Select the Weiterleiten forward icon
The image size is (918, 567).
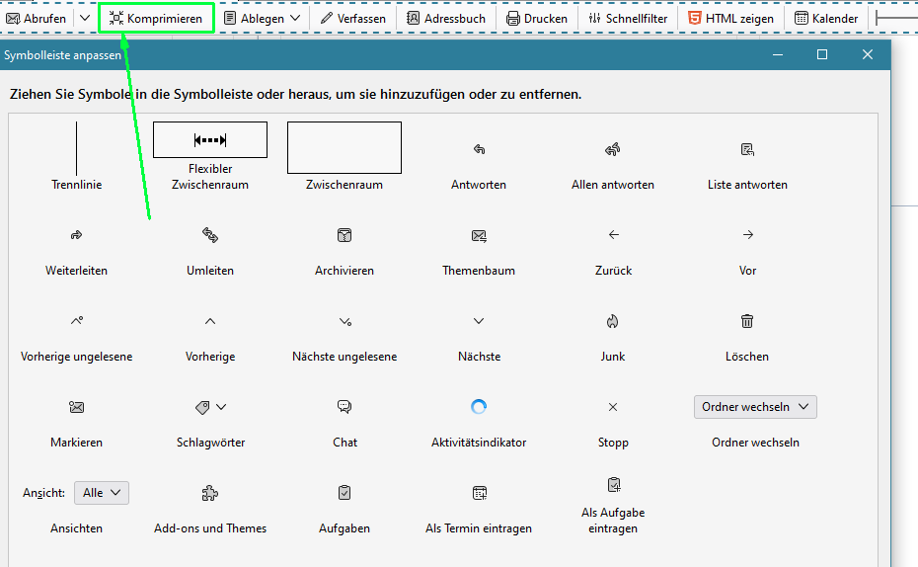tap(76, 235)
